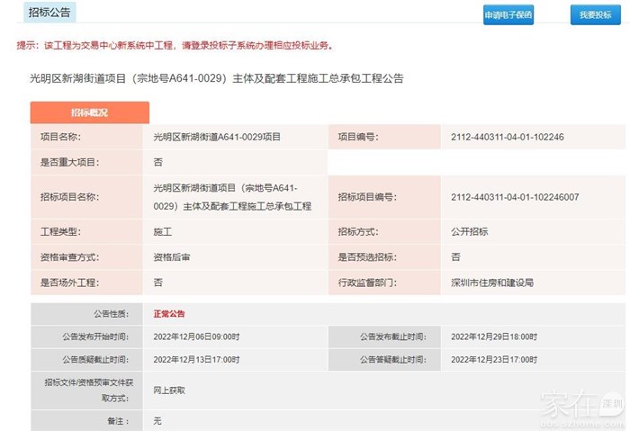This screenshot has width=630, height=431.
Task: Click the 招标项目编号 label
Action: click(367, 197)
